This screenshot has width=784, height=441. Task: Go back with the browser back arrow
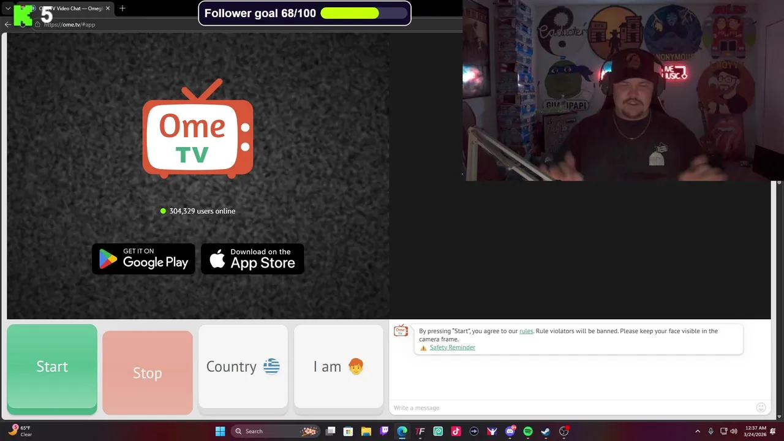tap(7, 24)
